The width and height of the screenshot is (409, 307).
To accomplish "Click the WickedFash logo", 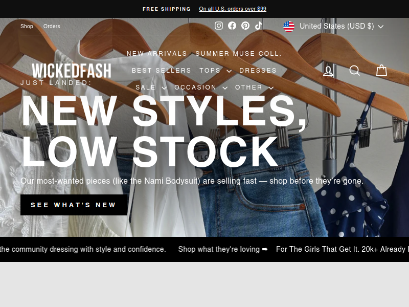I will pos(72,71).
